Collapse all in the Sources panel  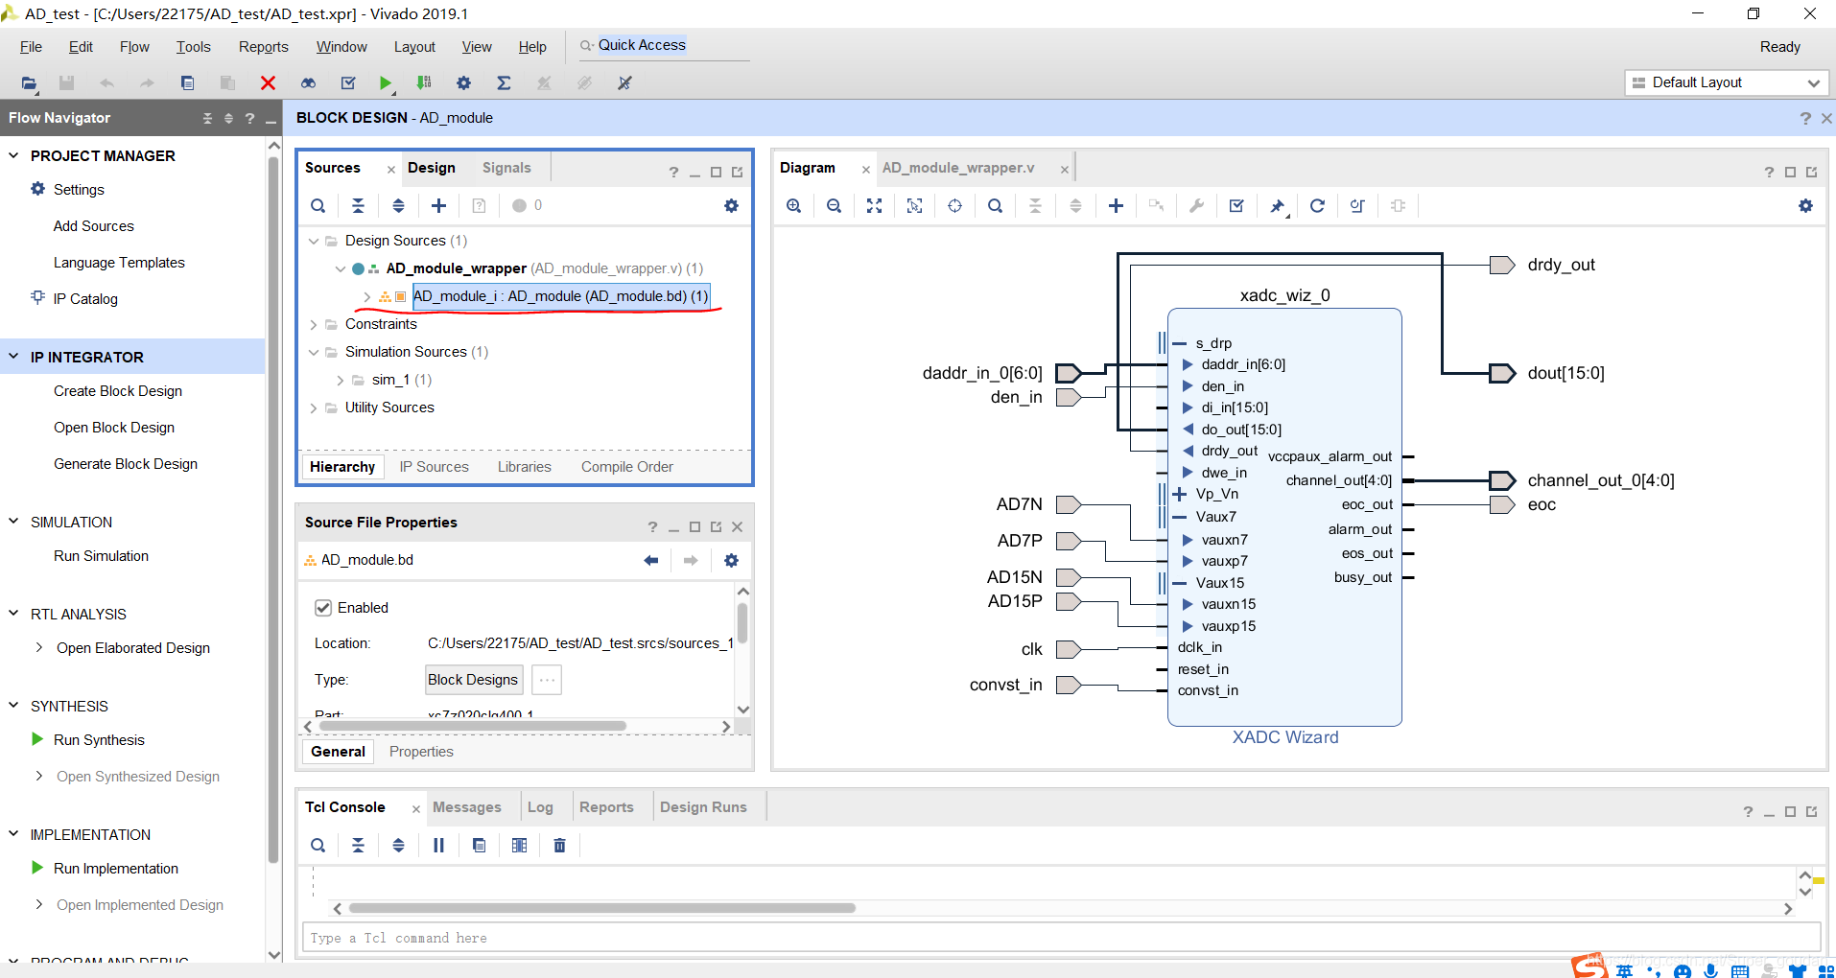click(x=358, y=205)
